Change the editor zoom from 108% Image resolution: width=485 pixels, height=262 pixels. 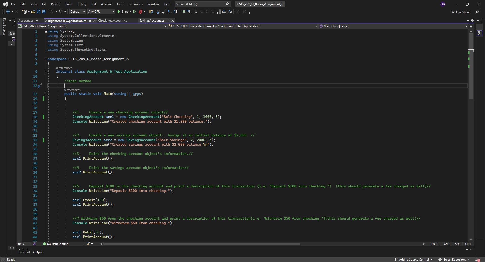pos(24,244)
